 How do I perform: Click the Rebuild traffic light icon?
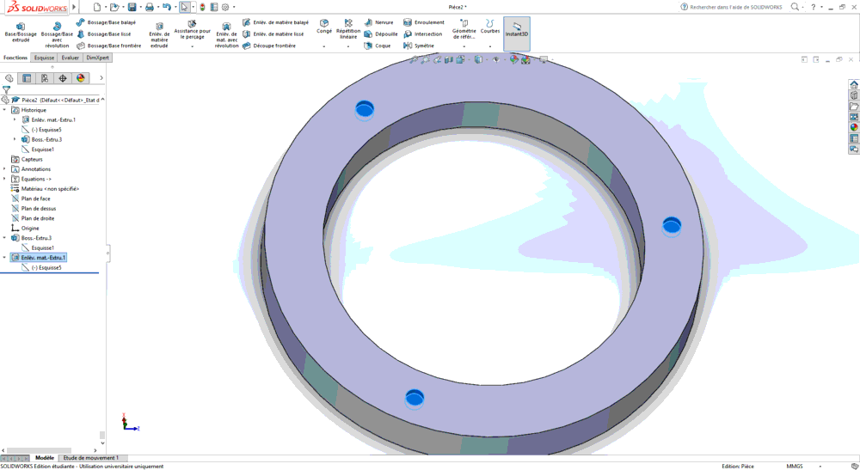(202, 7)
